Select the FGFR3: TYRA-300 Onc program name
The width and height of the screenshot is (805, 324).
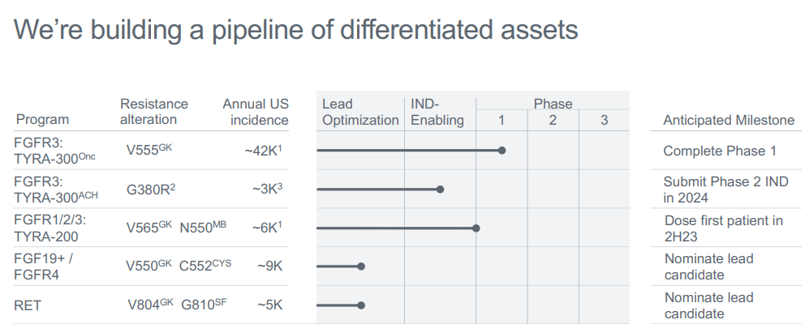point(56,151)
